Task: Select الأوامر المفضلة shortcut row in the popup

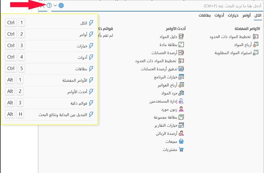Action: (49, 80)
